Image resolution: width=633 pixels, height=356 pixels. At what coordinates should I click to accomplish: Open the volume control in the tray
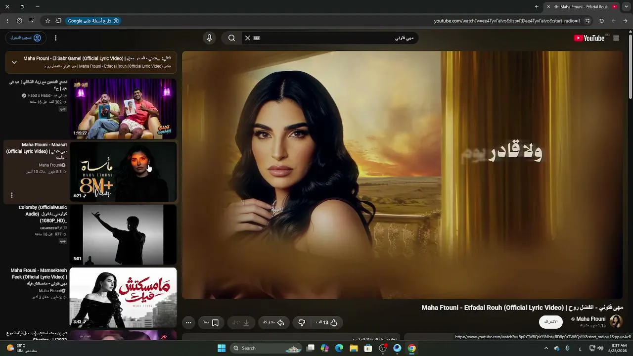tap(600, 348)
